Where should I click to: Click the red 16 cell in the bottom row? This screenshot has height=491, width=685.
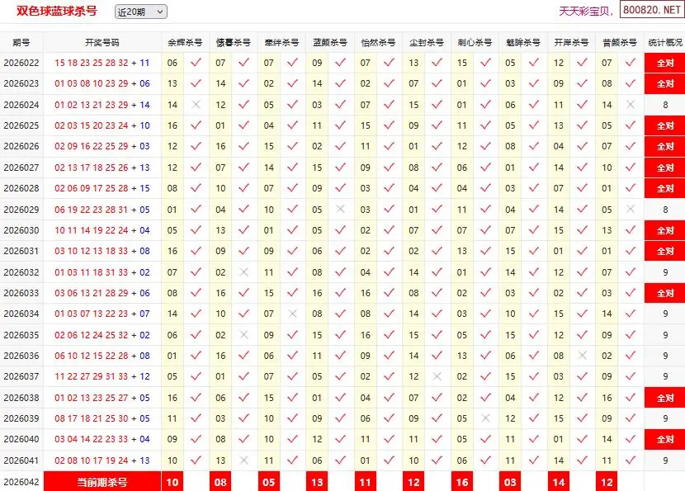[462, 482]
